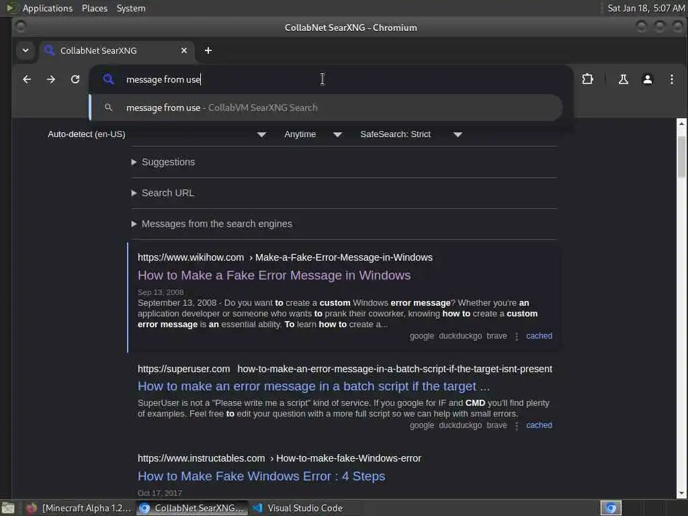Open the wikiHow result's three-dot options
This screenshot has height=516, width=688.
517,336
